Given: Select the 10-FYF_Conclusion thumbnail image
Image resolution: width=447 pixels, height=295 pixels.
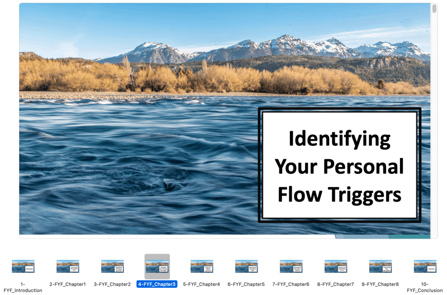Looking at the screenshot, I should [425, 267].
